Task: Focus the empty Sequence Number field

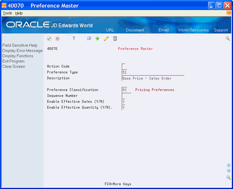Action: coord(127,96)
